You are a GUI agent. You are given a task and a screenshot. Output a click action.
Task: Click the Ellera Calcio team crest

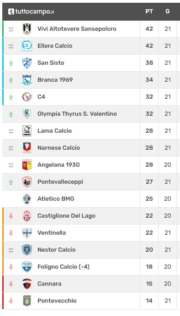click(27, 46)
